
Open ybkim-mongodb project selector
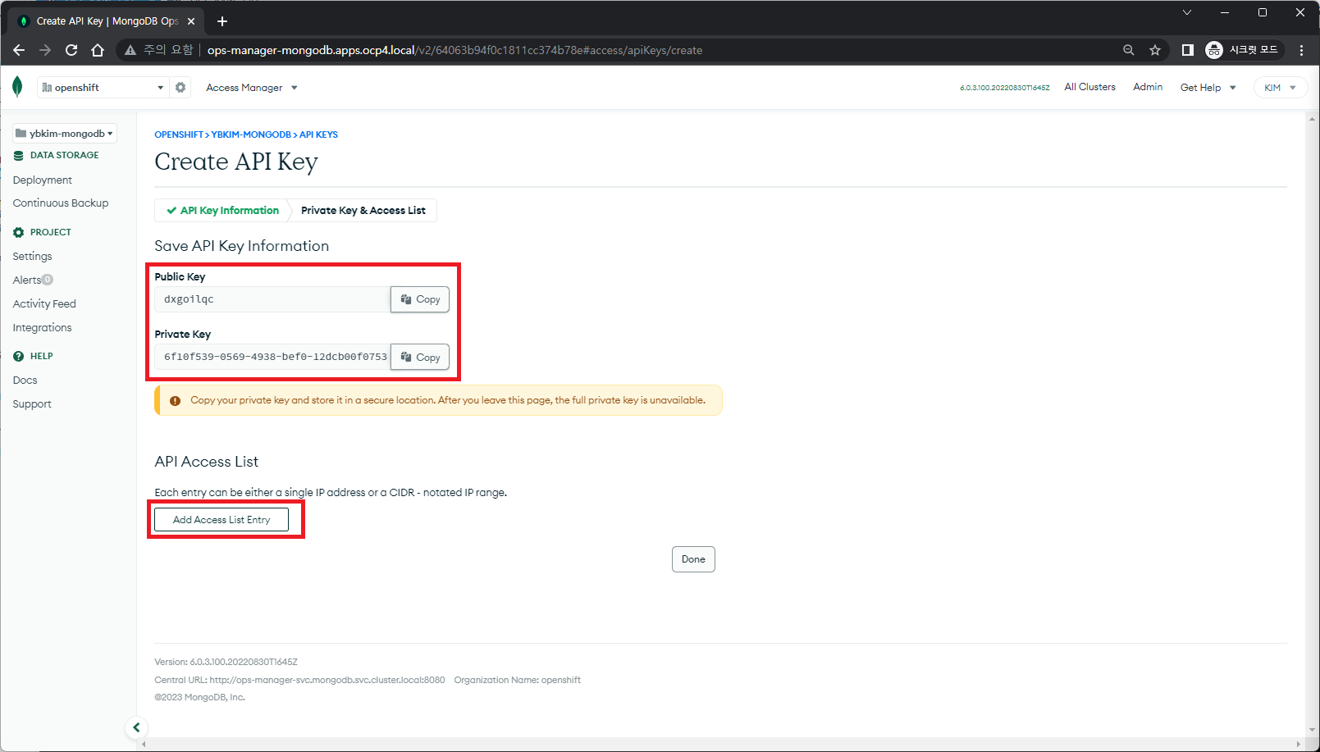(x=65, y=134)
